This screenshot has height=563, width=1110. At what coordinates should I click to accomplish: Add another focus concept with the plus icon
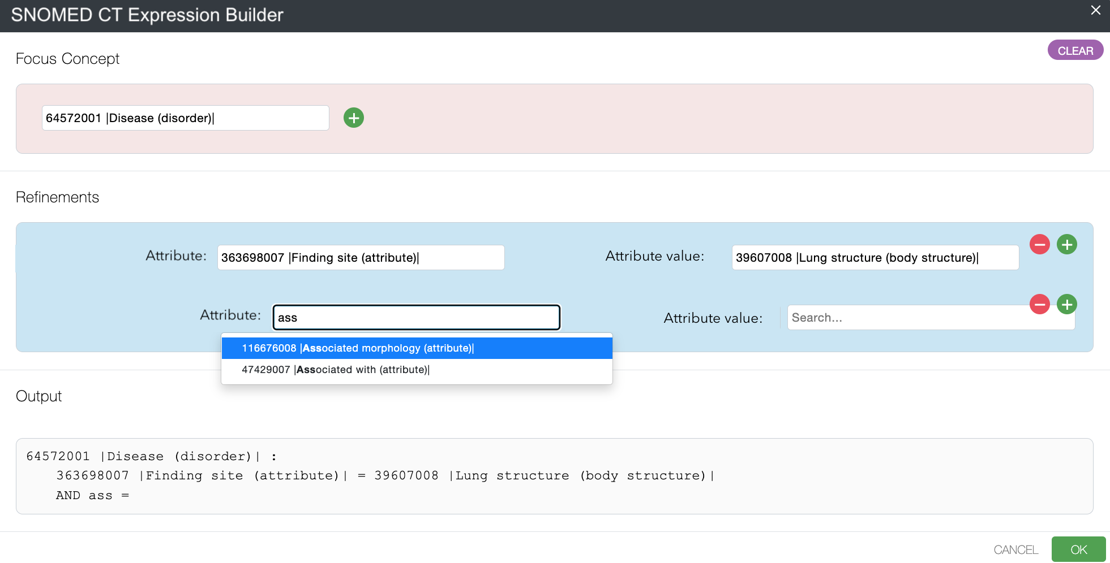tap(354, 118)
